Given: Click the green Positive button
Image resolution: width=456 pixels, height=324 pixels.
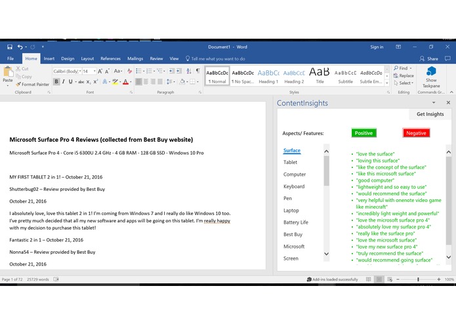Looking at the screenshot, I should (x=363, y=133).
